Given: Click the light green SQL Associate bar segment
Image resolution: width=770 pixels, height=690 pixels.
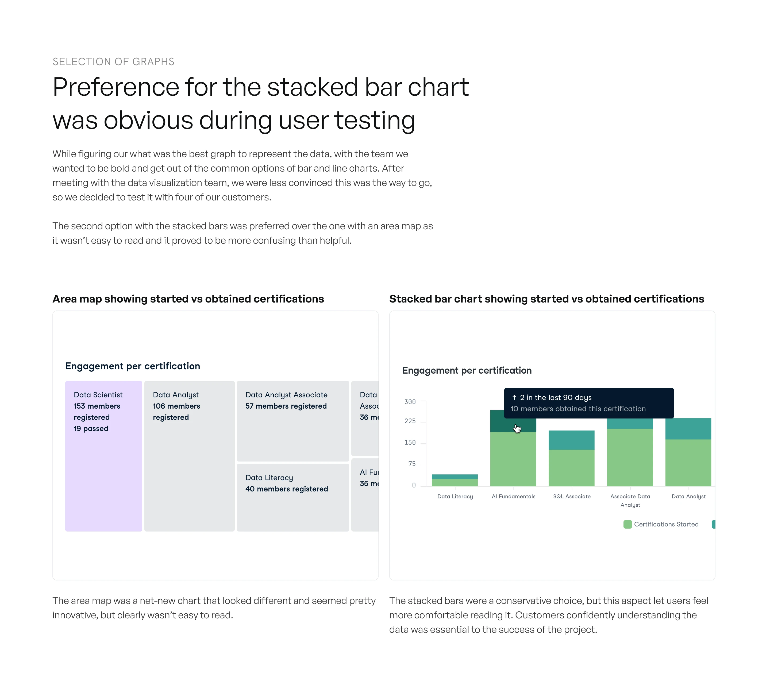Looking at the screenshot, I should pyautogui.click(x=571, y=468).
